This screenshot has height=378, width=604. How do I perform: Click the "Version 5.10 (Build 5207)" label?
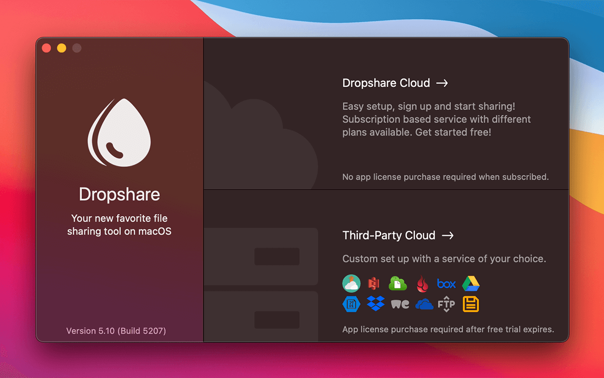116,331
